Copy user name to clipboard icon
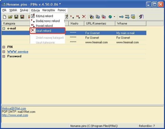 tap(92, 17)
